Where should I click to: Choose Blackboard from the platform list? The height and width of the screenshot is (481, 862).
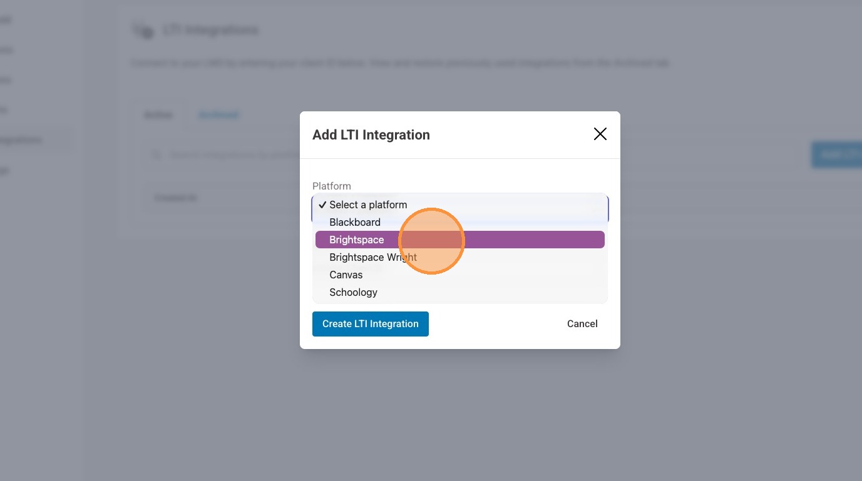point(354,222)
